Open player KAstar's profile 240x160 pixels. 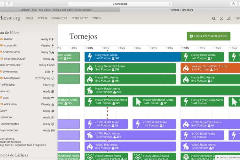click(8, 39)
